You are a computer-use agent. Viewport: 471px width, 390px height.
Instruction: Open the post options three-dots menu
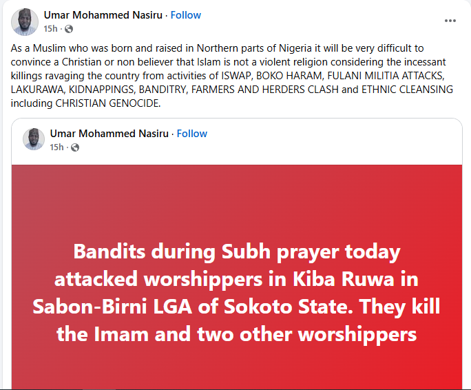coord(450,21)
